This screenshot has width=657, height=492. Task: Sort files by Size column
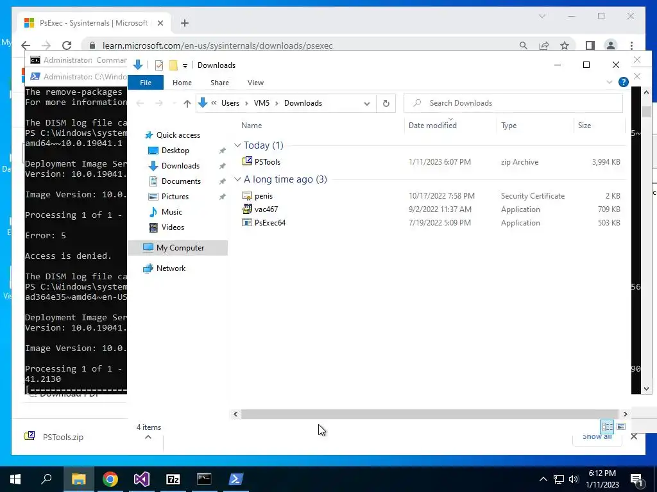584,126
